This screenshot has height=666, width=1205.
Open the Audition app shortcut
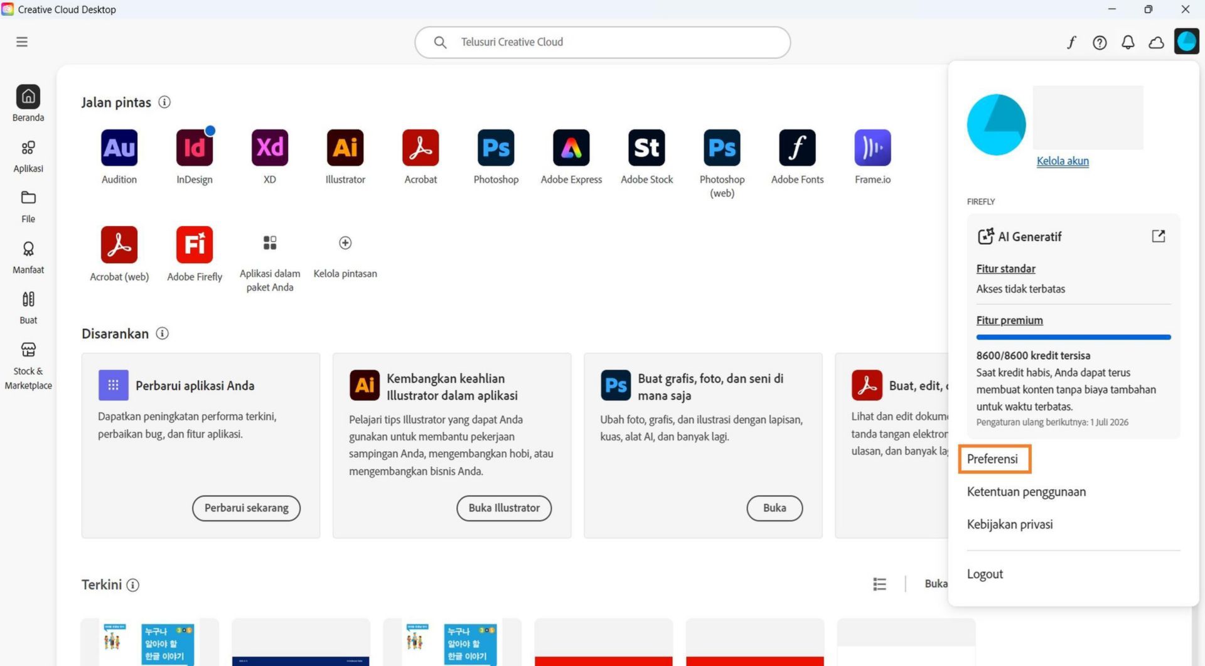tap(119, 148)
